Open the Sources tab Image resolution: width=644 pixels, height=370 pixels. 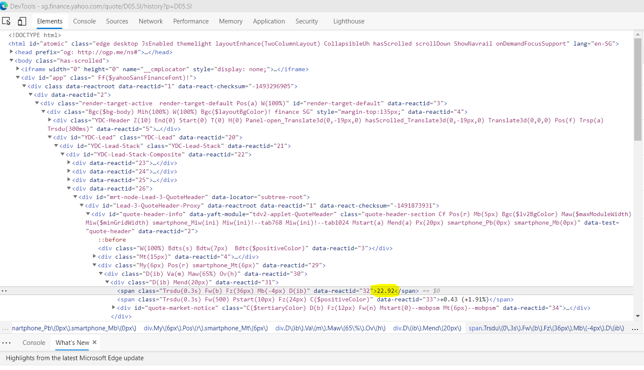click(117, 21)
